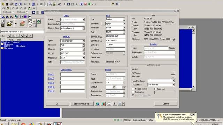The width and height of the screenshot is (223, 125).
Task: Tick the Spi marker checkbox
Action: 133,92
